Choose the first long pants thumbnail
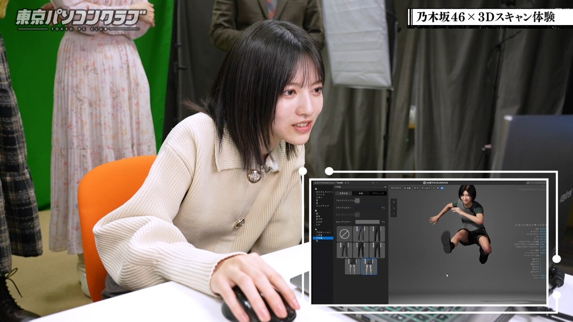 (x=361, y=234)
